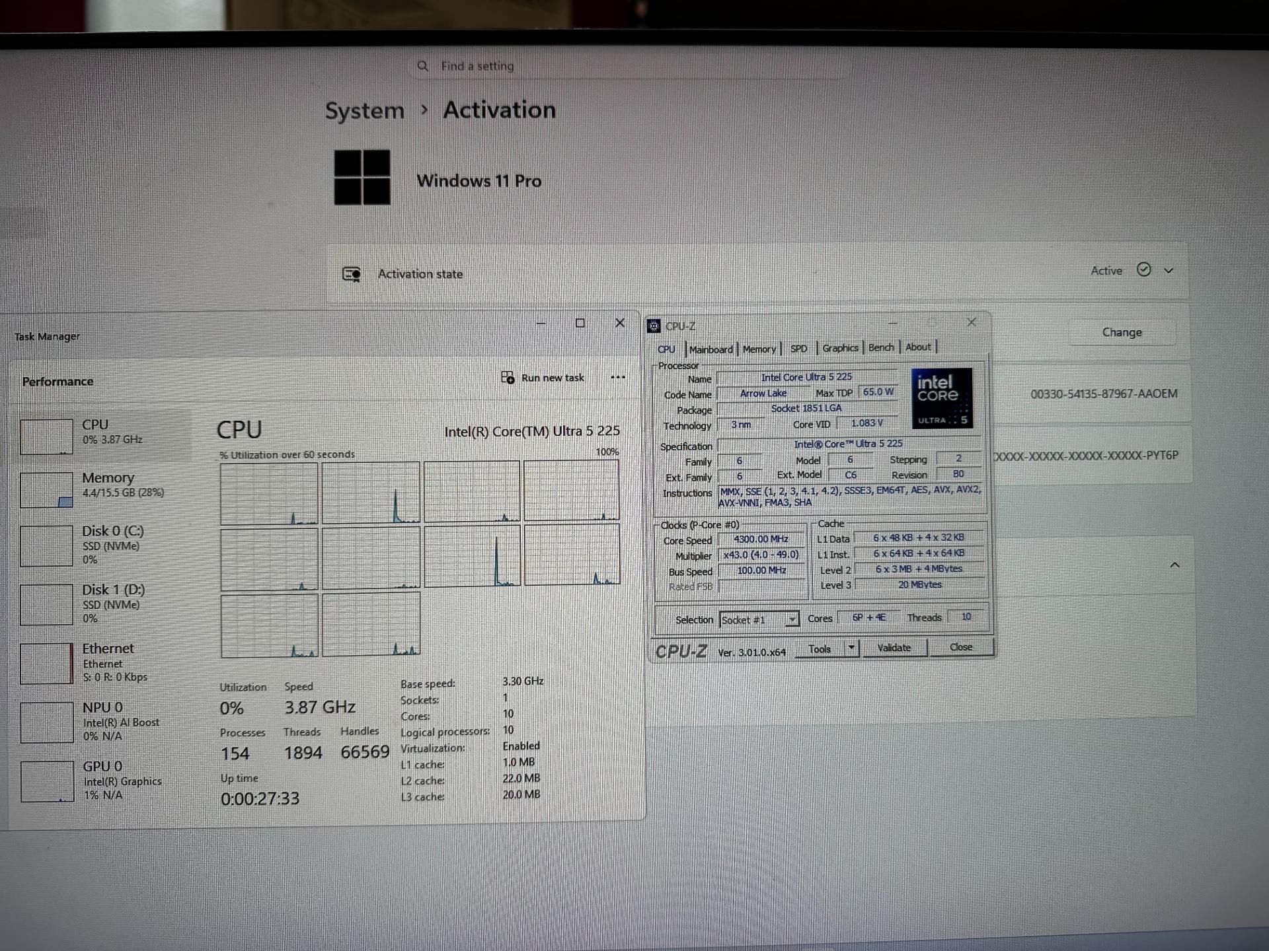Maximize the Task Manager window
This screenshot has height=951, width=1269.
580,323
